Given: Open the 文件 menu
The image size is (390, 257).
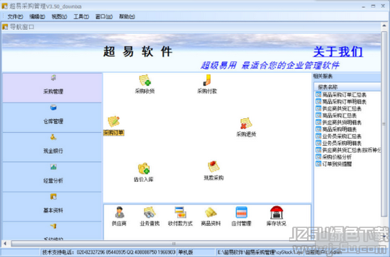Looking at the screenshot, I should pyautogui.click(x=15, y=16).
